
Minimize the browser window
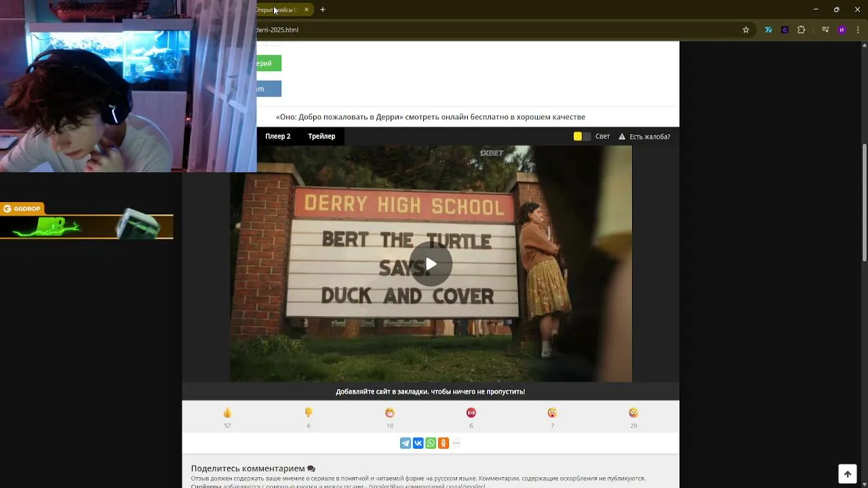tap(816, 9)
